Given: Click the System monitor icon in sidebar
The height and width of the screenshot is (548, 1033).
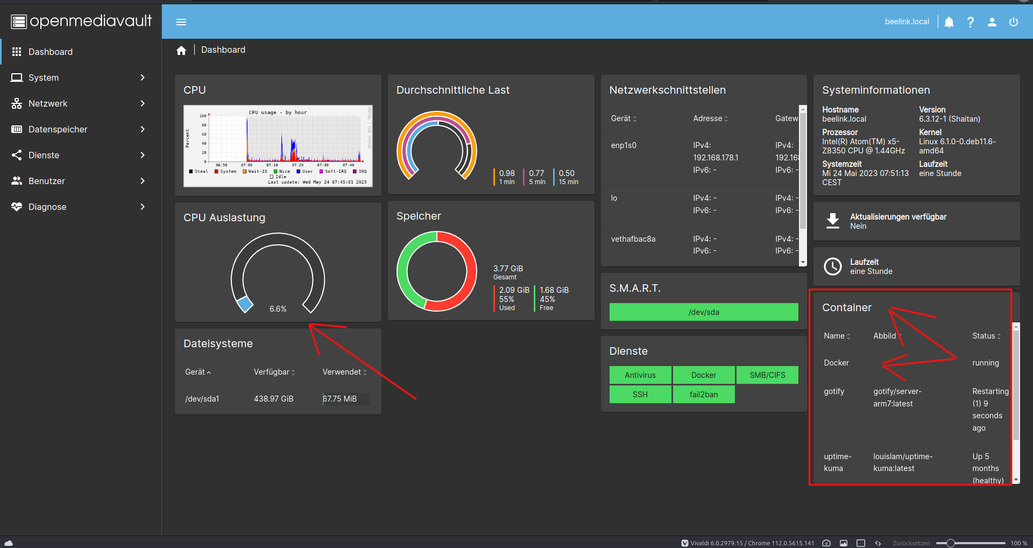Looking at the screenshot, I should coord(17,78).
